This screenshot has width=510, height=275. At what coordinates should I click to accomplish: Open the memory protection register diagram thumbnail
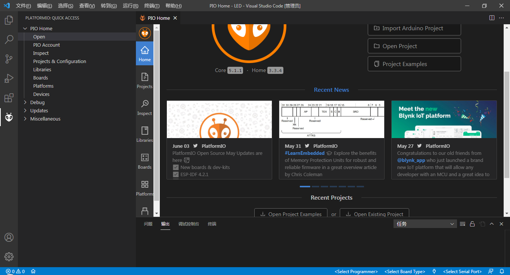click(332, 119)
